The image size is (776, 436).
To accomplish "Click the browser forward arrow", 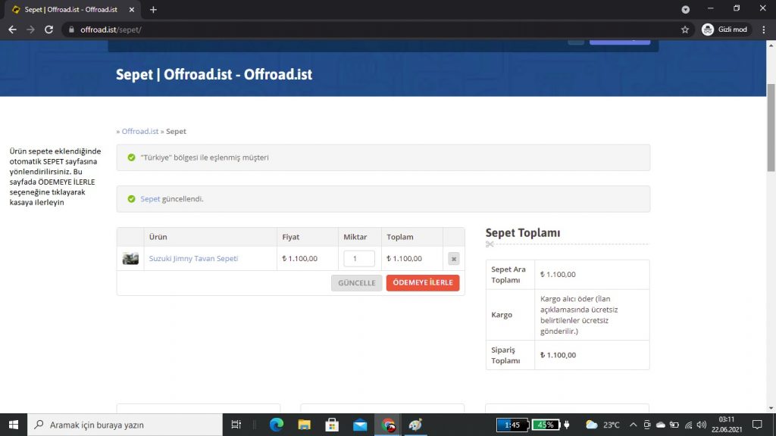I will point(30,30).
